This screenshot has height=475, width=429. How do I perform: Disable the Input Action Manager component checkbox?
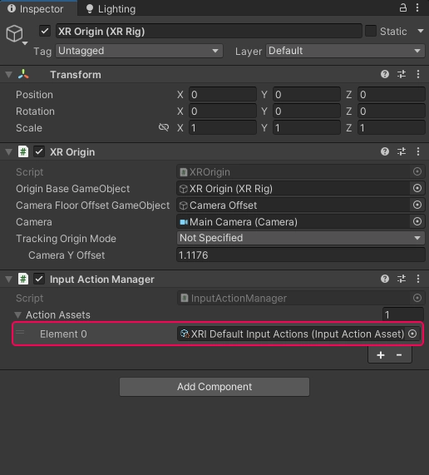39,279
